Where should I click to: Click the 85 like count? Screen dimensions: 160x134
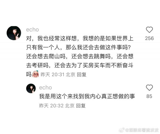pyautogui.click(x=149, y=96)
